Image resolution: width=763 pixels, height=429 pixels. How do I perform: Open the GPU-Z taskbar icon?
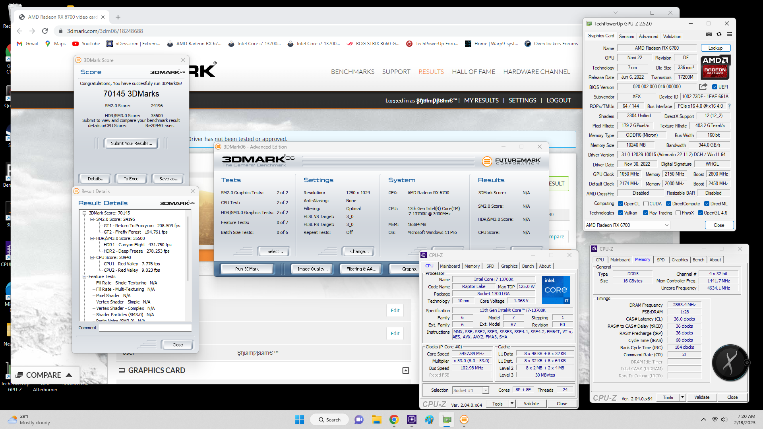[447, 419]
